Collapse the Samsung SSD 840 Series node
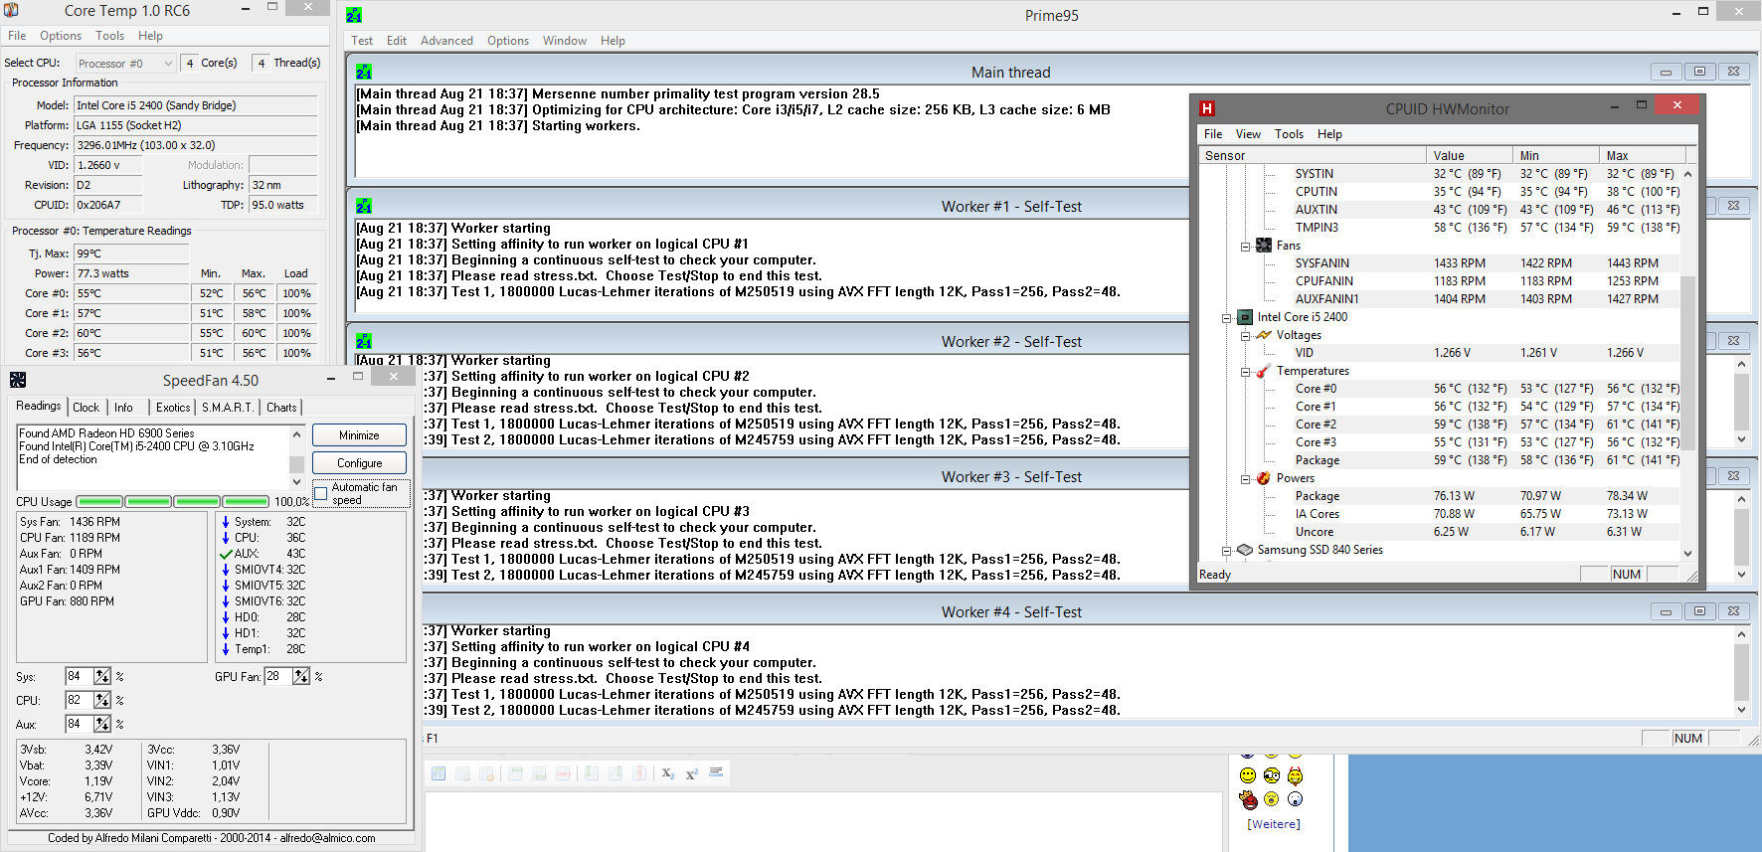This screenshot has width=1762, height=852. 1226,550
